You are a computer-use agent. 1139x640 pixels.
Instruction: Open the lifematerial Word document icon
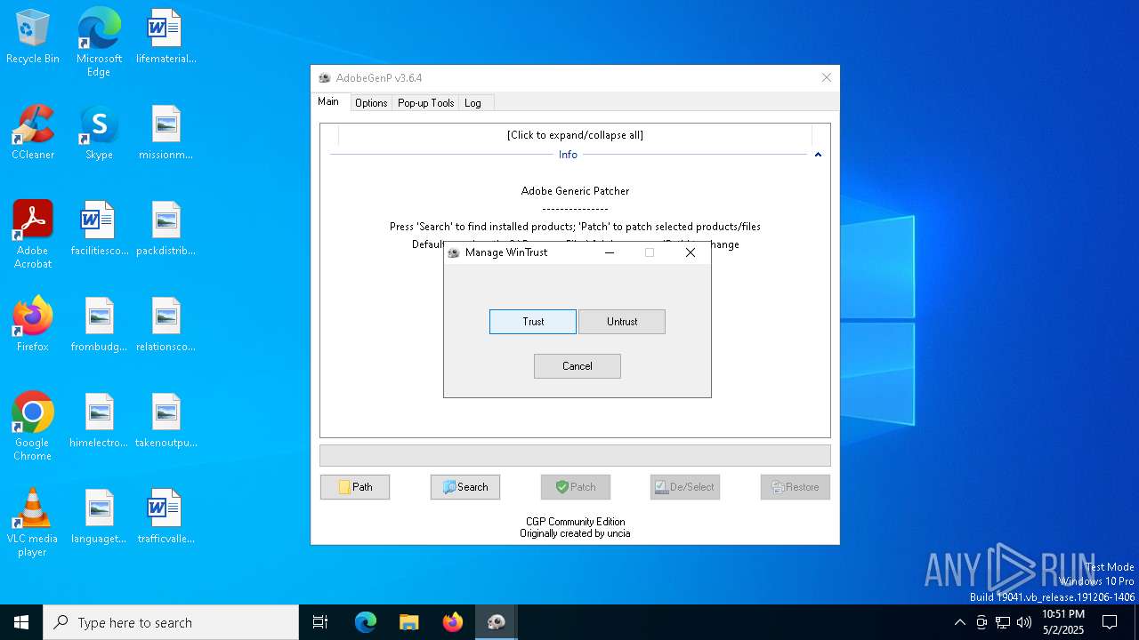[x=166, y=37]
